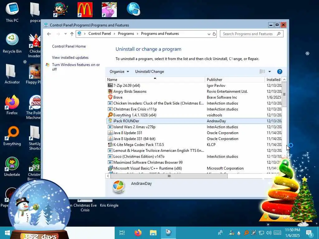Expand the view options dropdown arrow
Screen dimensions: 319x239
click(x=269, y=72)
